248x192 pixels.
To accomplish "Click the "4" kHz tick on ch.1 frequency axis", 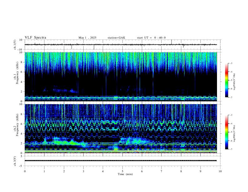I will (22, 82).
